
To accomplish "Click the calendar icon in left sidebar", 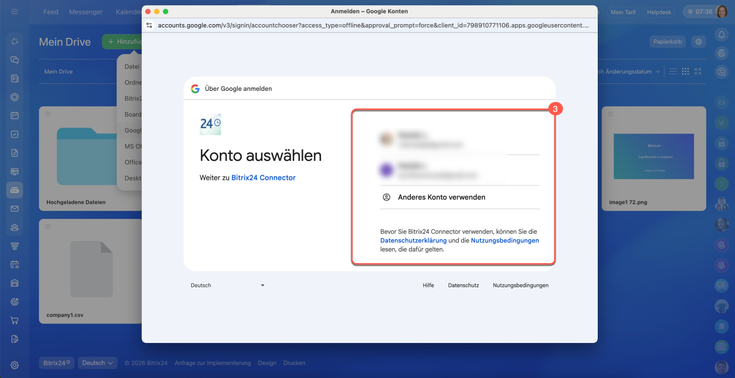I will (14, 115).
